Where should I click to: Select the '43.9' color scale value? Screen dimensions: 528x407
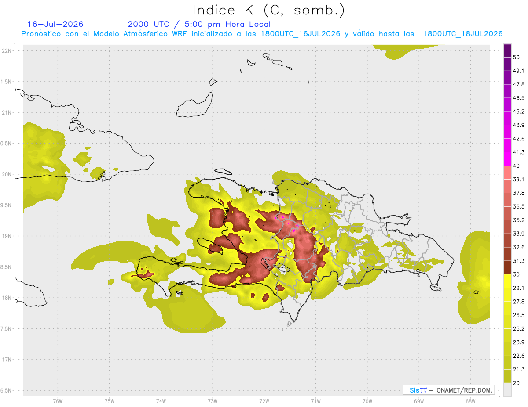click(519, 126)
